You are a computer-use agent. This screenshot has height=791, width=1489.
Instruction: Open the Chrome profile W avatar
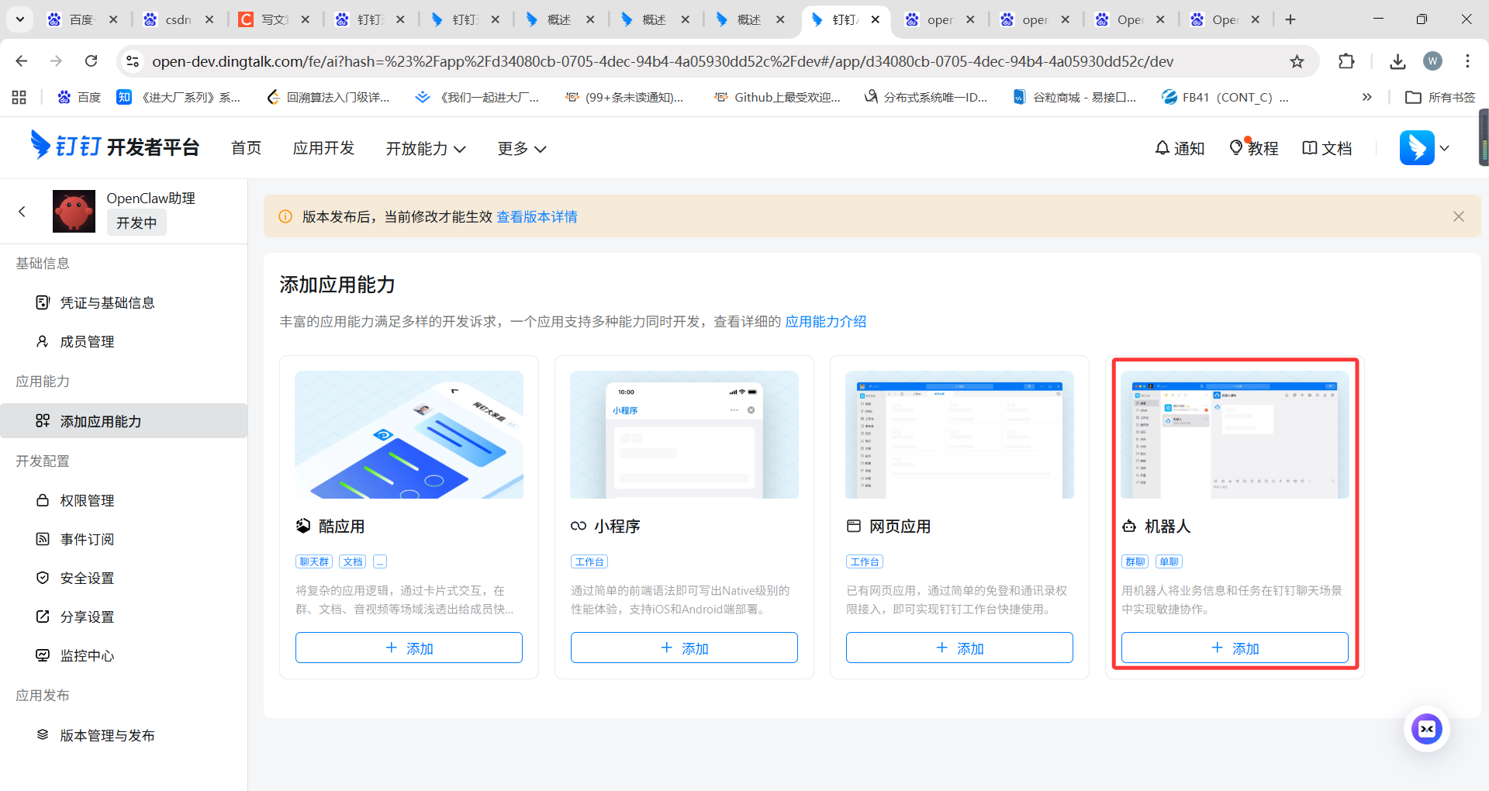tap(1432, 61)
